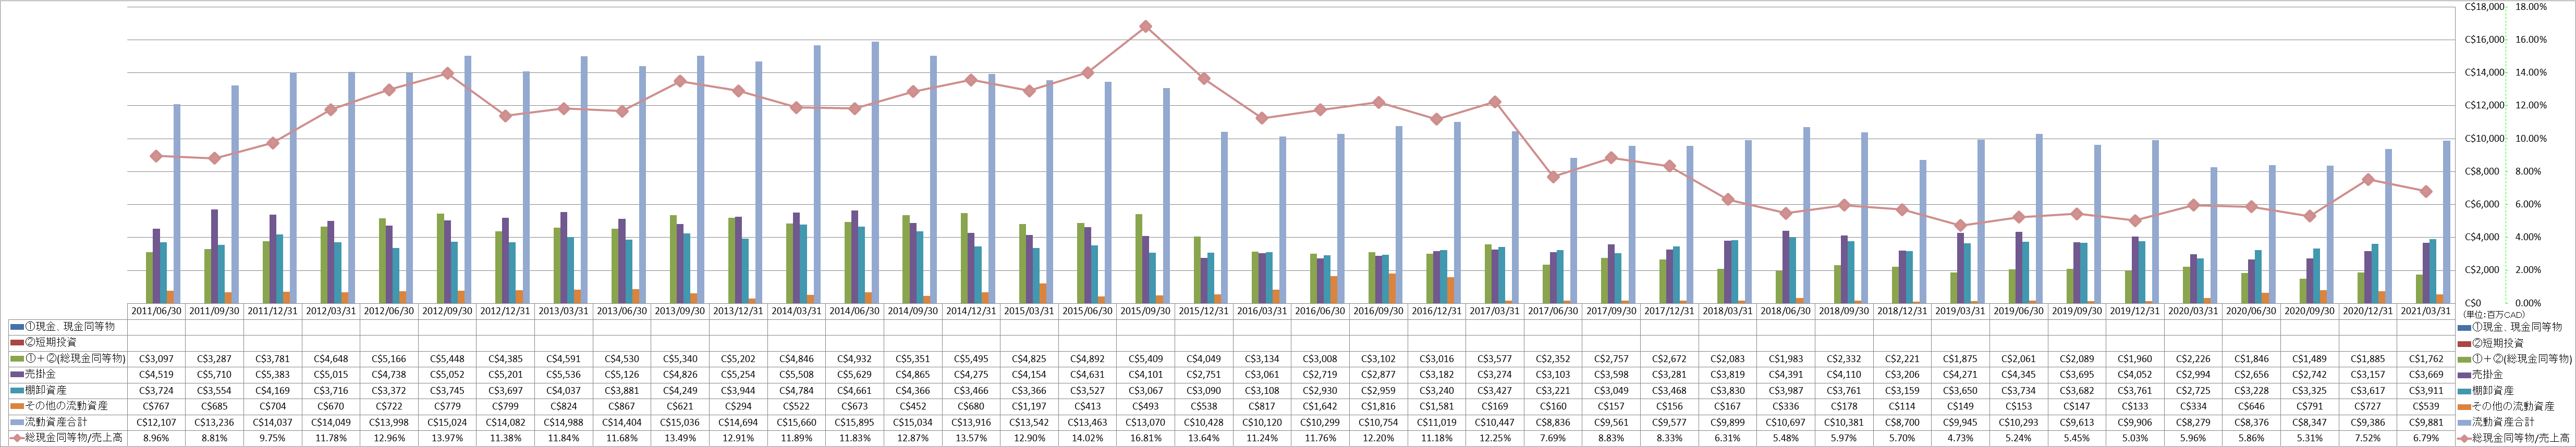Screen dimensions: 2576x447
Task: Select the C$12,107 current assets total cell
Action: [157, 423]
